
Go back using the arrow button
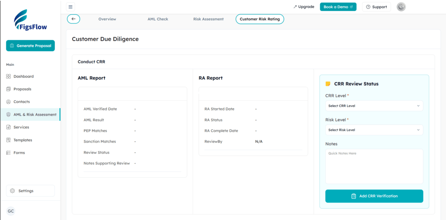[74, 19]
